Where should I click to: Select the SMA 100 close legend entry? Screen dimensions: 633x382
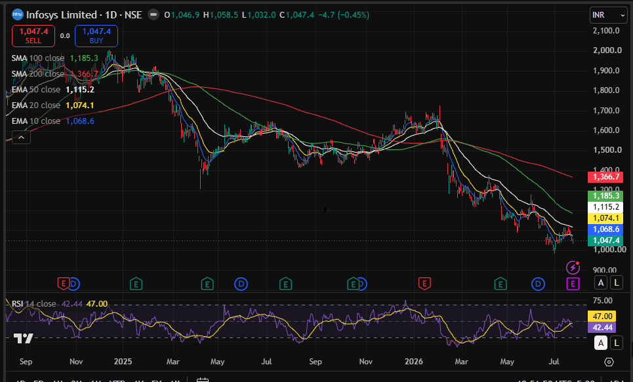[x=38, y=58]
